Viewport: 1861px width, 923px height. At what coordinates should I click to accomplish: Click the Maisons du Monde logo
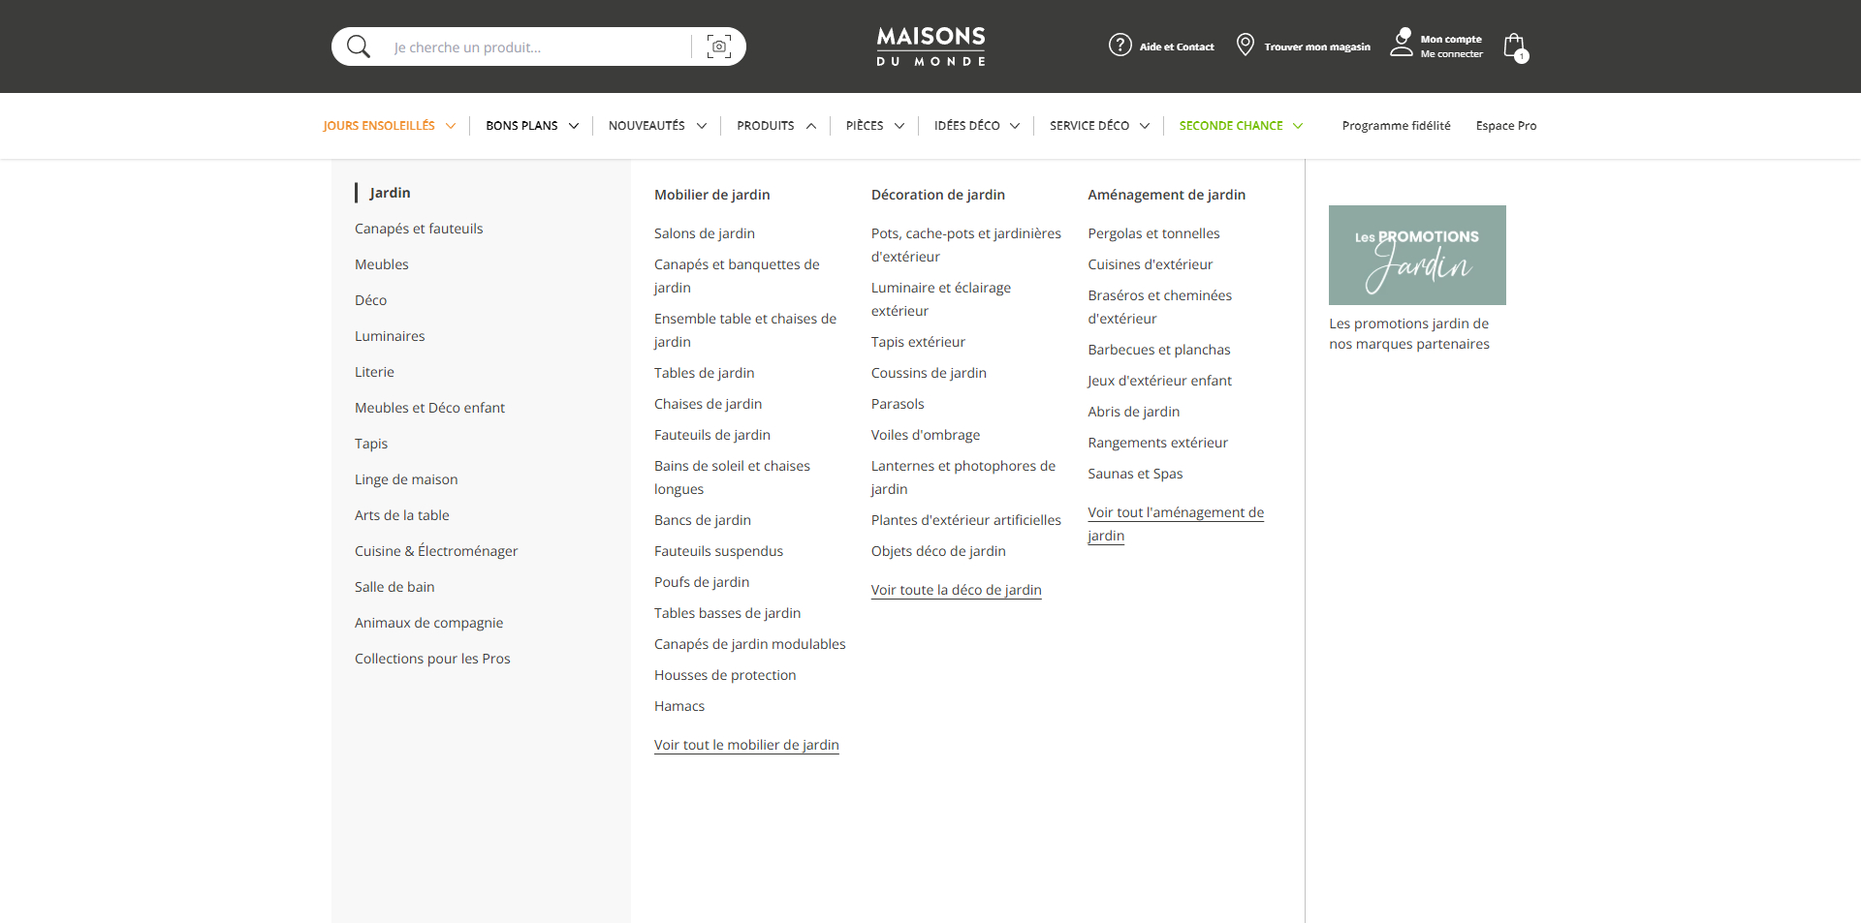coord(930,46)
